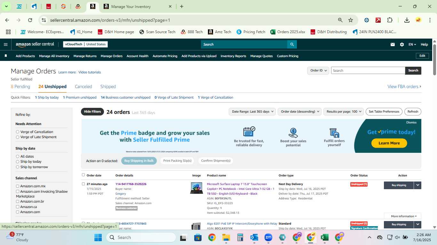
Task: Open the D&H Home page bookmark
Action: [x=116, y=32]
